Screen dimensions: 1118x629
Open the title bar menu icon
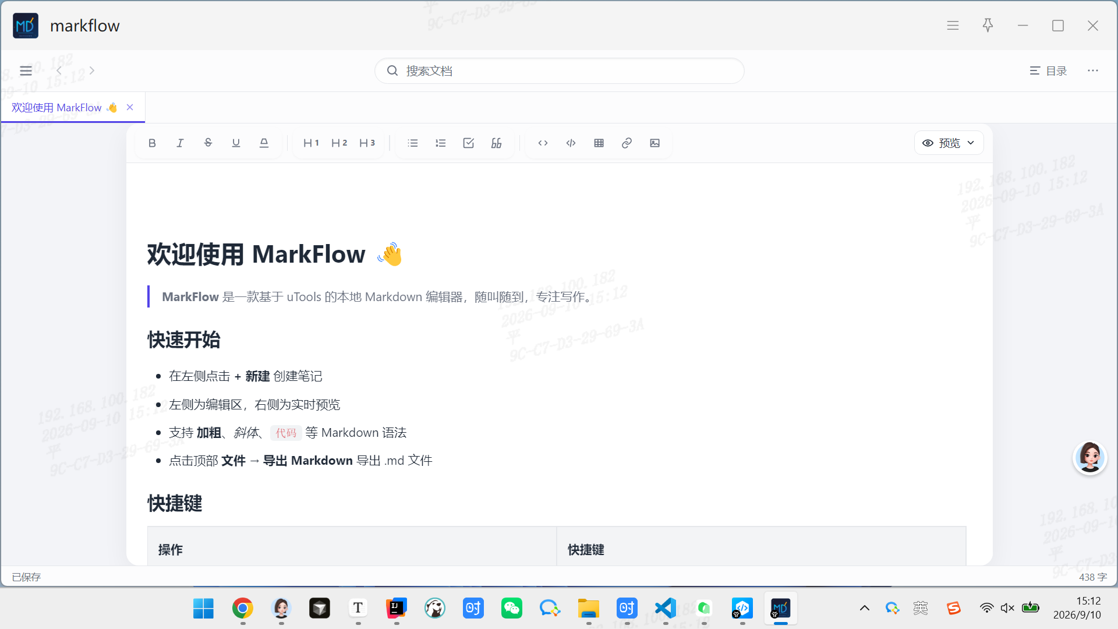tap(953, 26)
